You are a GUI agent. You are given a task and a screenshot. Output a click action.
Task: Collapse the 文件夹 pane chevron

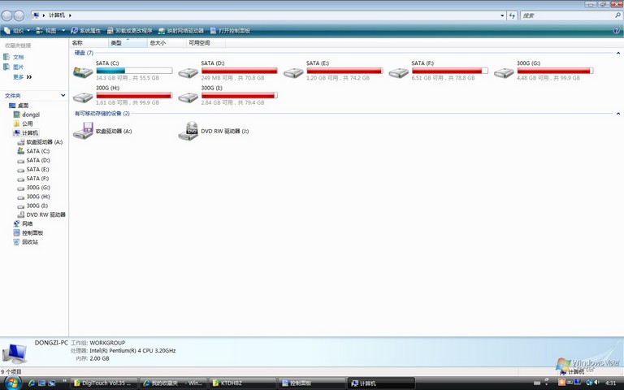[63, 96]
